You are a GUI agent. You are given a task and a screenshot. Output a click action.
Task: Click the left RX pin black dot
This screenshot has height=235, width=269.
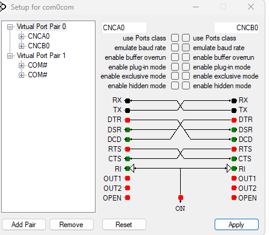coord(128,100)
